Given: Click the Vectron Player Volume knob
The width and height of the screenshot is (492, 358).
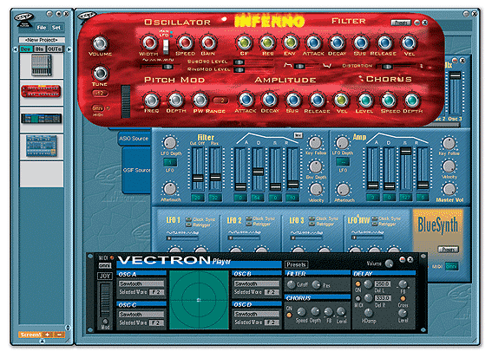Looking at the screenshot, I should tap(389, 264).
